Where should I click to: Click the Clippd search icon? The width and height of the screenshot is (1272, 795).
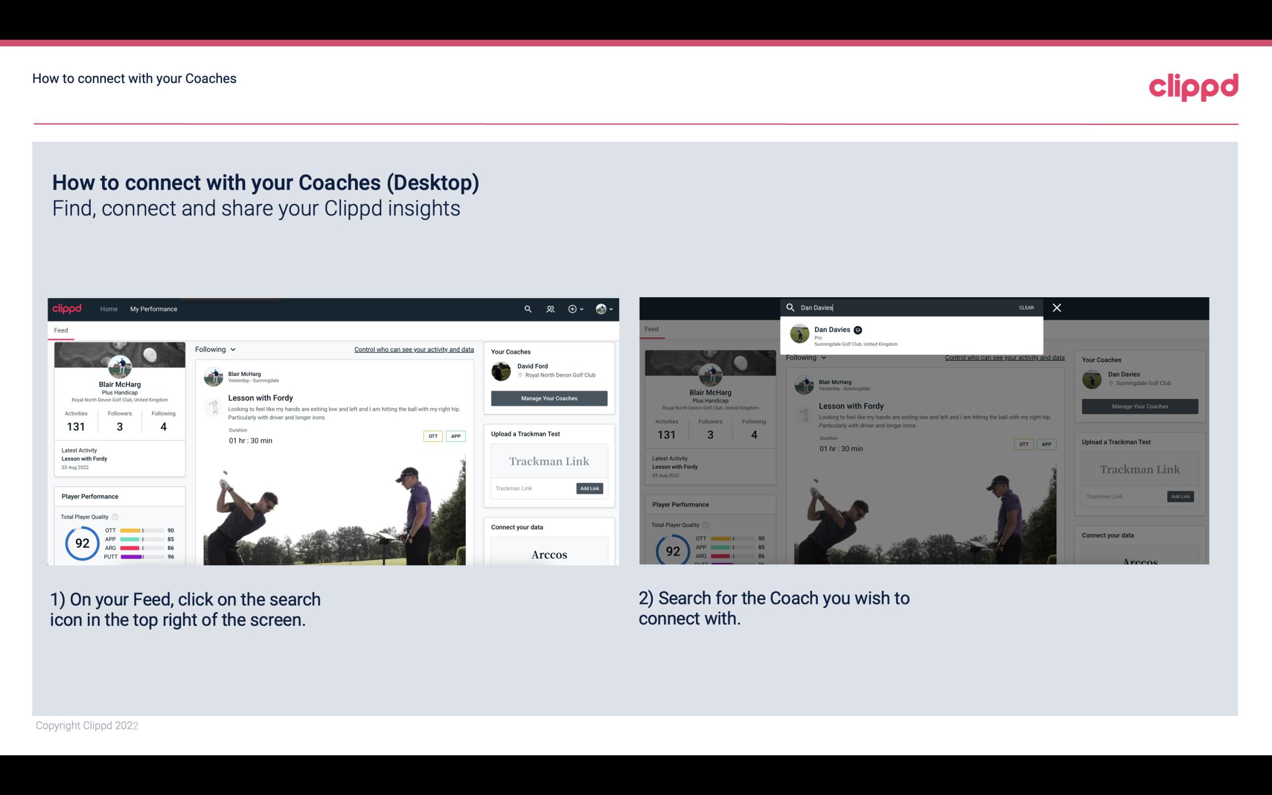coord(526,309)
